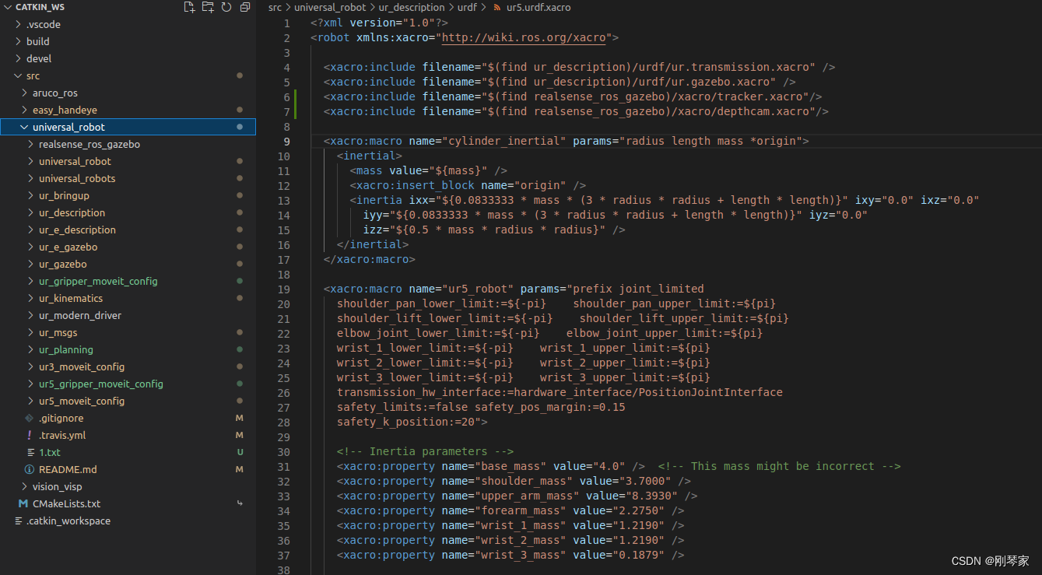This screenshot has height=575, width=1042.
Task: Collapse the src folder
Action: pyautogui.click(x=19, y=75)
